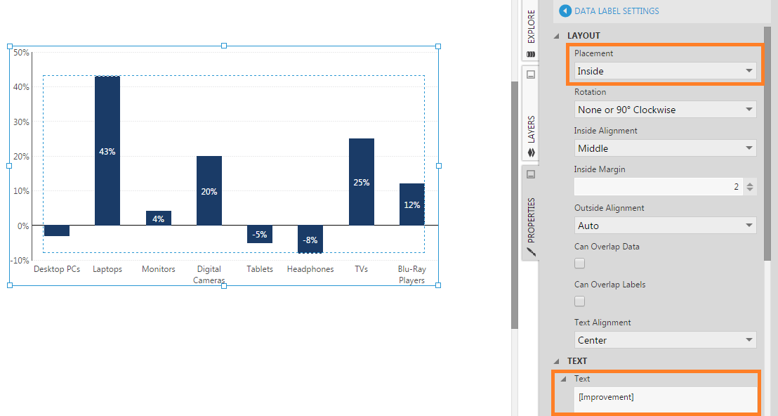Screen dimensions: 778x416
Task: Open the Rotation dropdown
Action: tap(665, 110)
